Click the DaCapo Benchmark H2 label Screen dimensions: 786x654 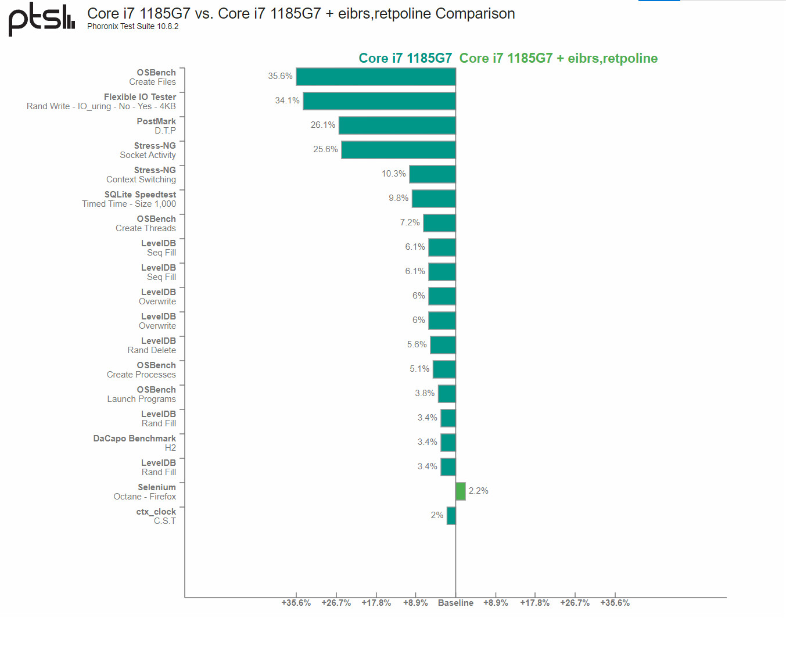tap(135, 443)
